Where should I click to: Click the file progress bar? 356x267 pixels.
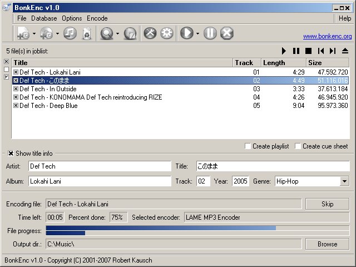(197, 228)
